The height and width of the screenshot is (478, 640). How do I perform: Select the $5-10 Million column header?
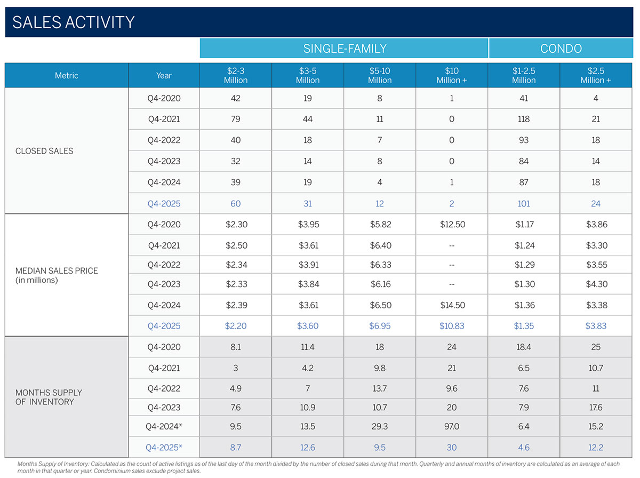pyautogui.click(x=379, y=75)
